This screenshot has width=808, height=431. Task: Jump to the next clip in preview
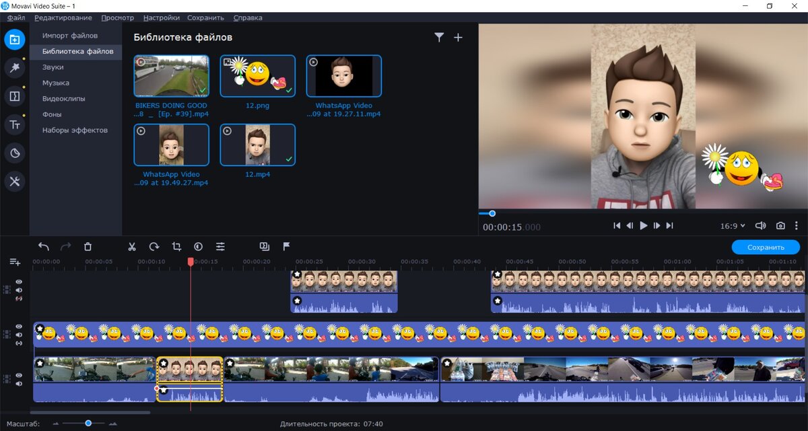pyautogui.click(x=669, y=226)
